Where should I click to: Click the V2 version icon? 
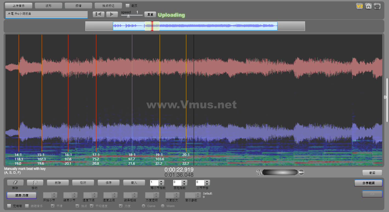point(359,6)
